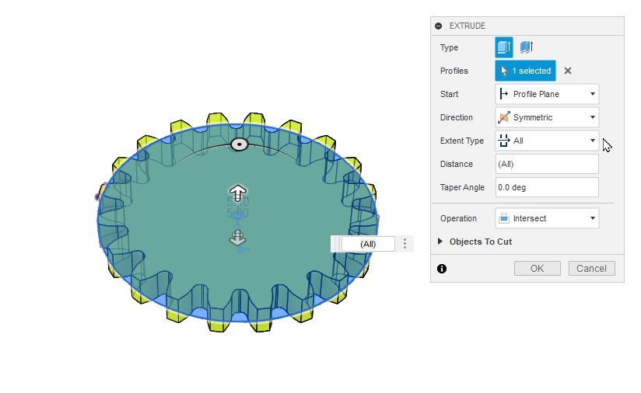This screenshot has height=393, width=641.
Task: Click the info icon in dialog footer
Action: point(442,269)
